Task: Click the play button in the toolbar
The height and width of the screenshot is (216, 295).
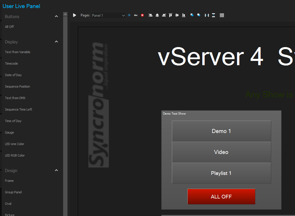Action: click(75, 15)
